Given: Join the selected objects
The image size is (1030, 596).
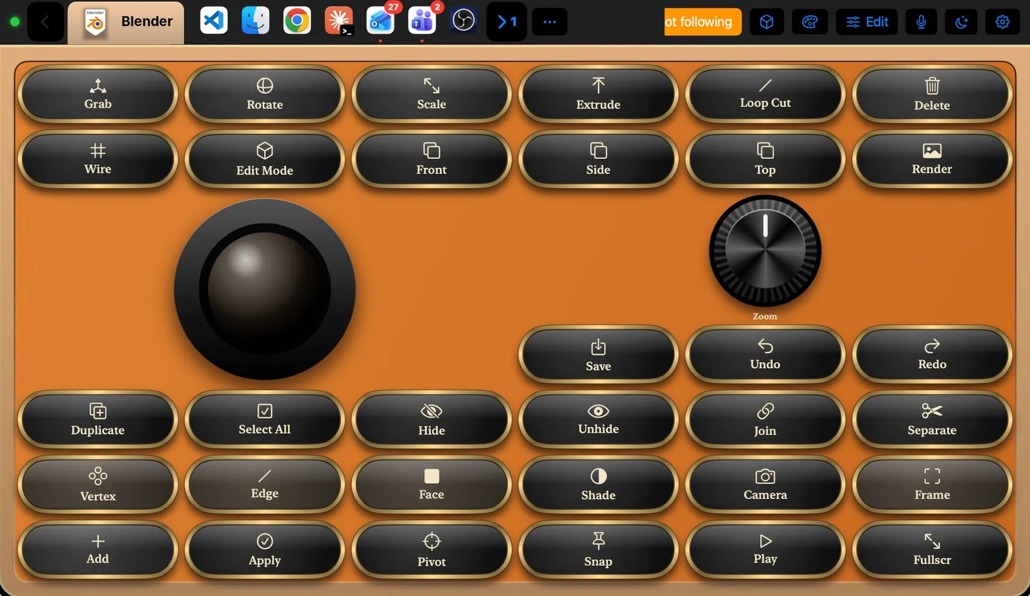Looking at the screenshot, I should tap(765, 420).
